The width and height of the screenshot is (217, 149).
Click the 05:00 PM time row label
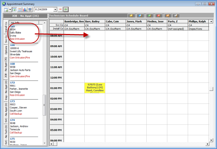click(x=57, y=130)
